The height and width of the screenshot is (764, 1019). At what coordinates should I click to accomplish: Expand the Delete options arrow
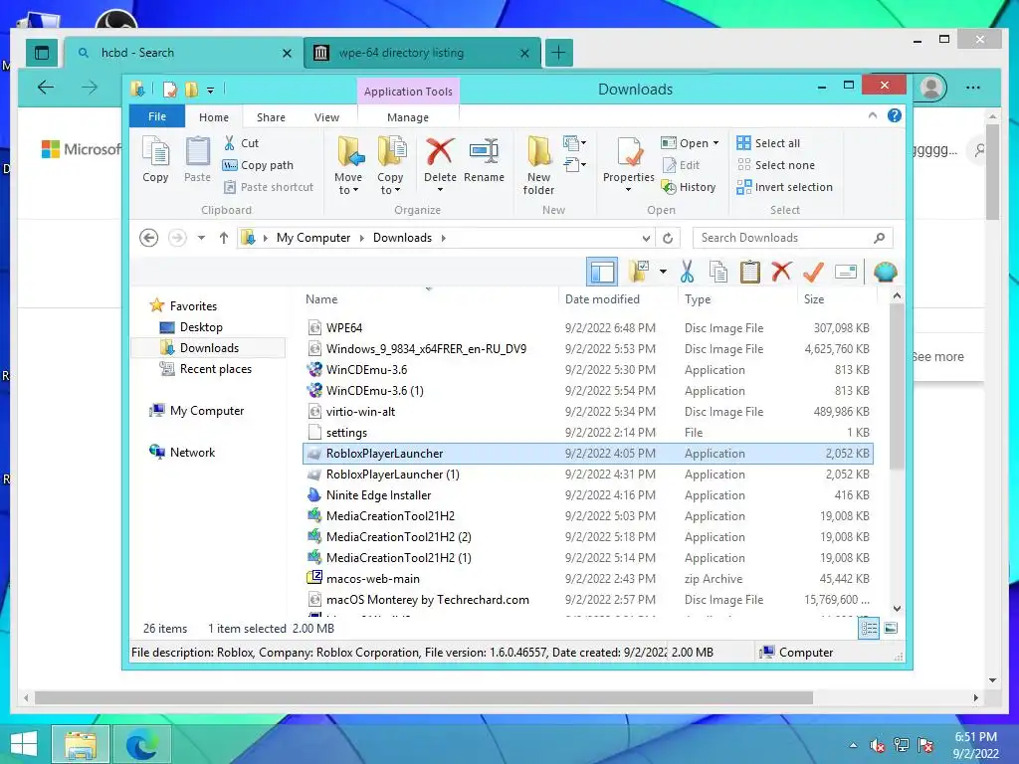coord(440,190)
